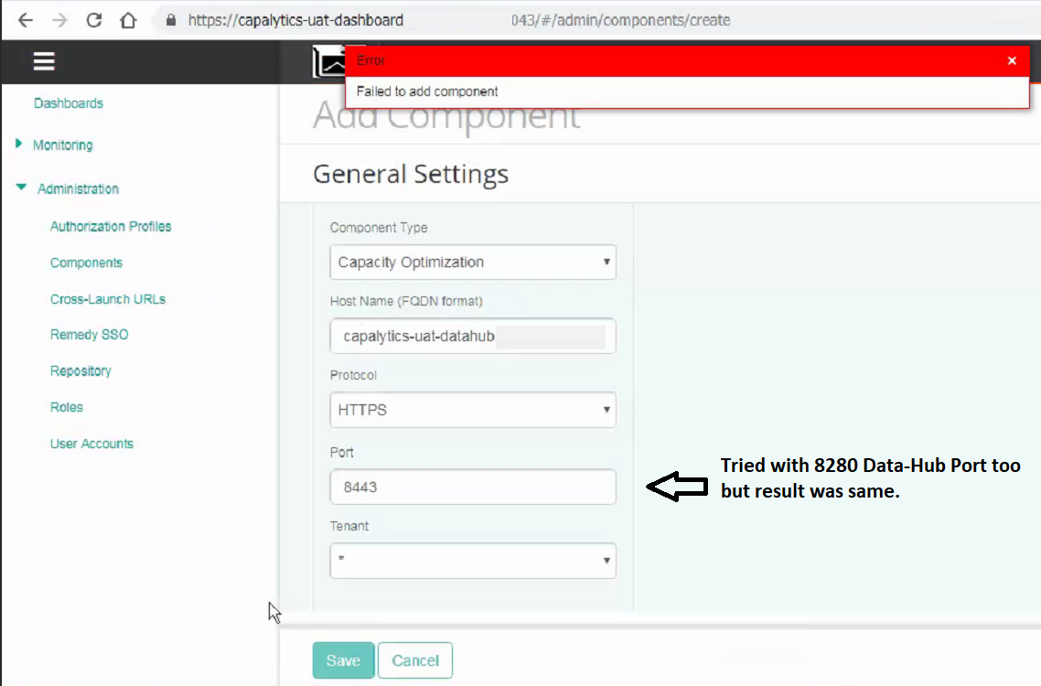Open Dashboards in the sidebar

pos(69,103)
